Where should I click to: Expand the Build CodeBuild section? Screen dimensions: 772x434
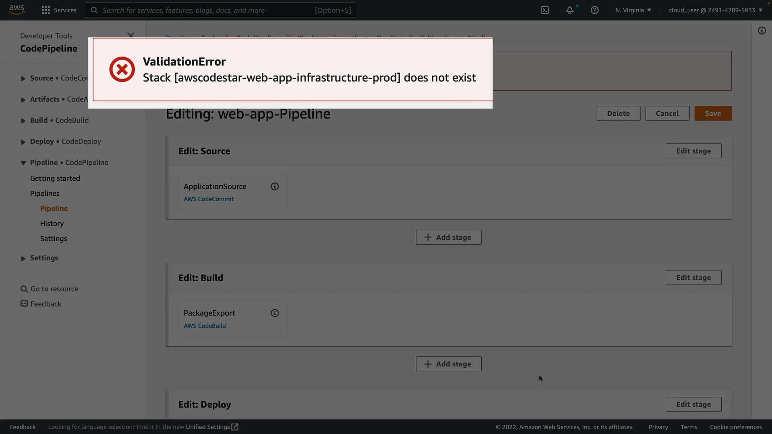[23, 121]
